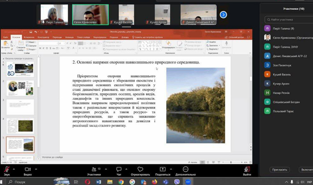Open participants options arrow beside Участники
Screen dimensions: 313x185
pos(106,169)
